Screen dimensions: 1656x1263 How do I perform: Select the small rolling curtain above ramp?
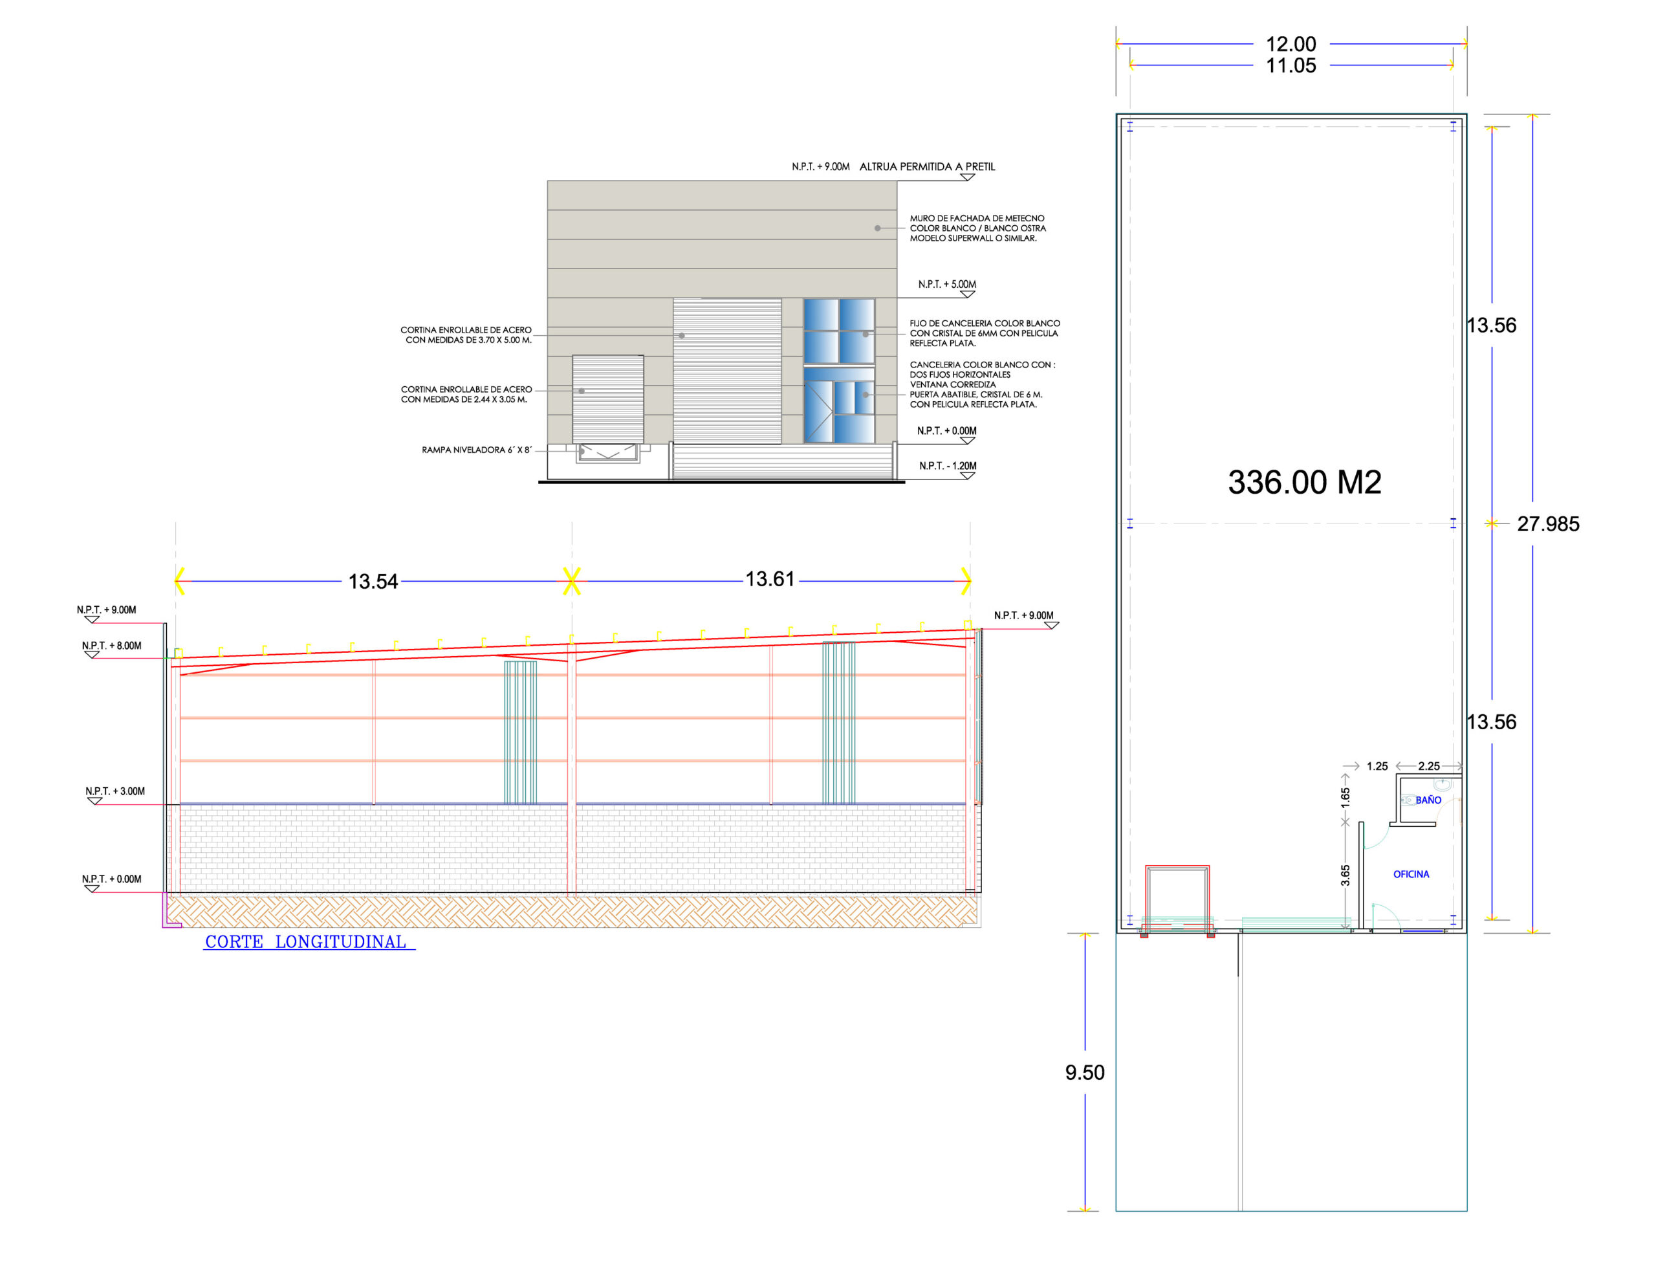coord(607,399)
